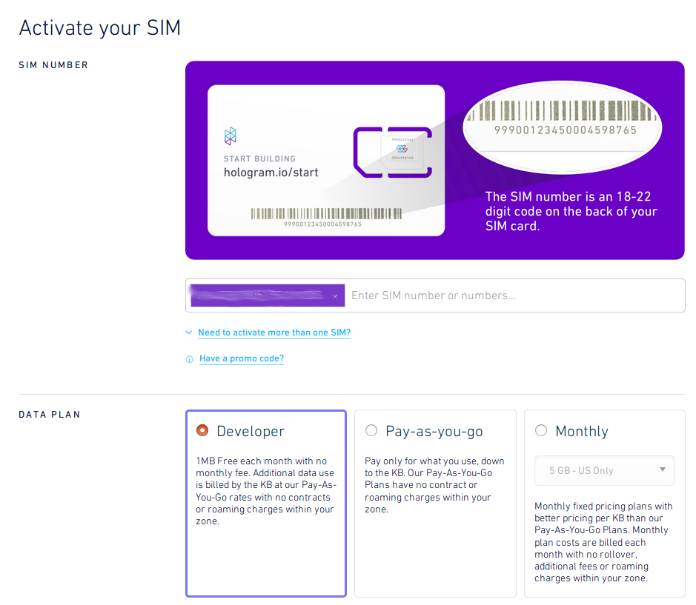696x605 pixels.
Task: Remove the entered SIM number tag
Action: click(x=335, y=296)
